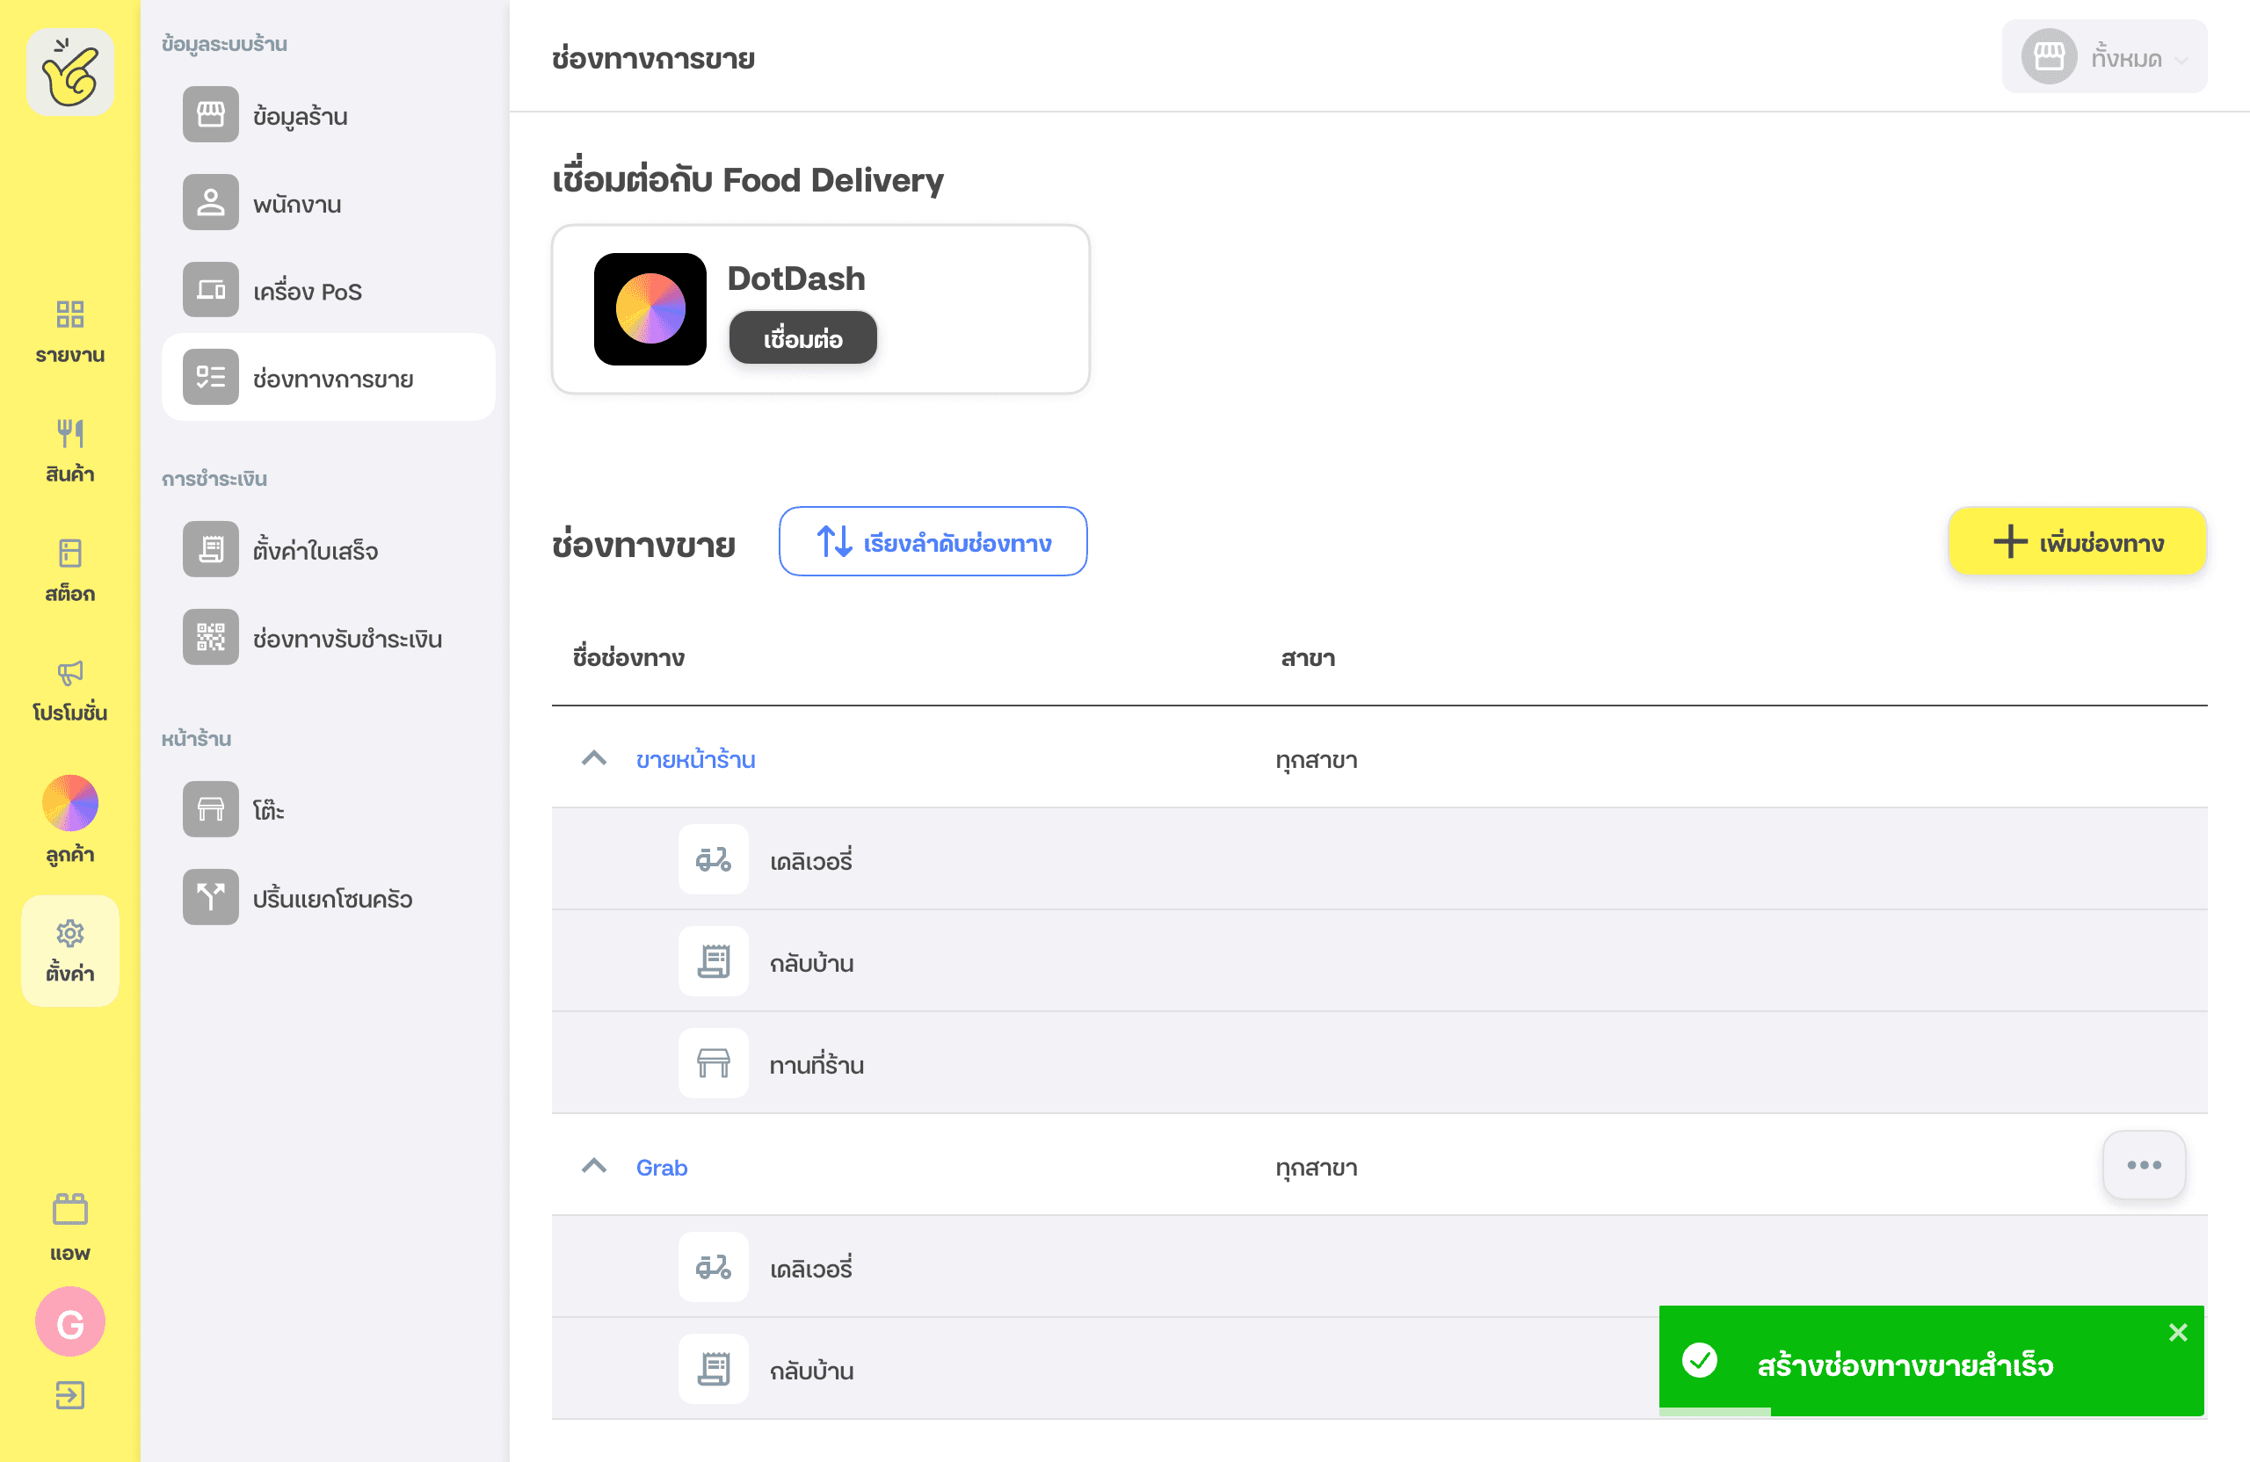Click the สร้างช่องทางขายสำเร็จ toast message

coord(1905,1364)
